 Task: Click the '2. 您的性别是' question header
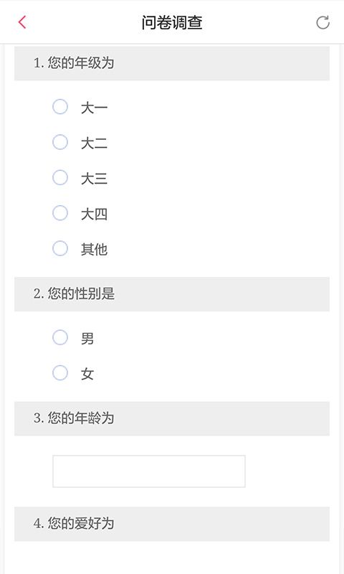point(172,294)
